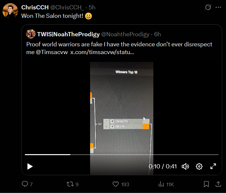The image size is (226, 193).
Task: Click the share upload icon
Action: 218,184
